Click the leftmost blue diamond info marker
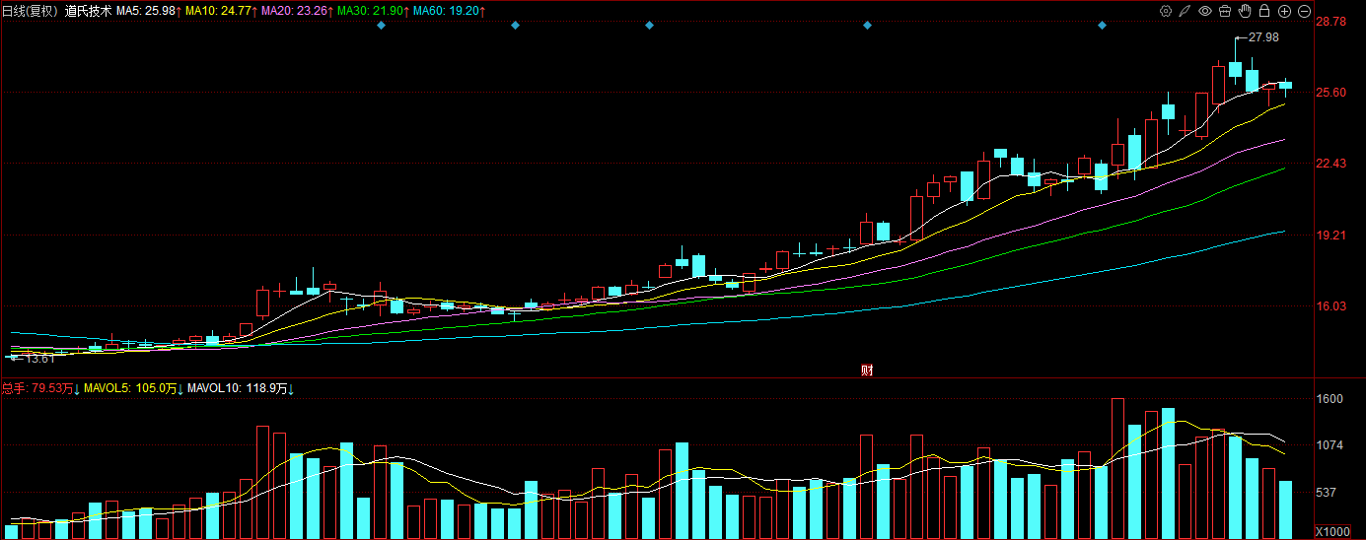Image resolution: width=1366 pixels, height=540 pixels. pos(381,25)
